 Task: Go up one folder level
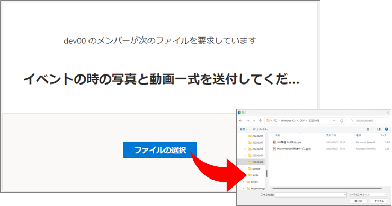pyautogui.click(x=260, y=121)
